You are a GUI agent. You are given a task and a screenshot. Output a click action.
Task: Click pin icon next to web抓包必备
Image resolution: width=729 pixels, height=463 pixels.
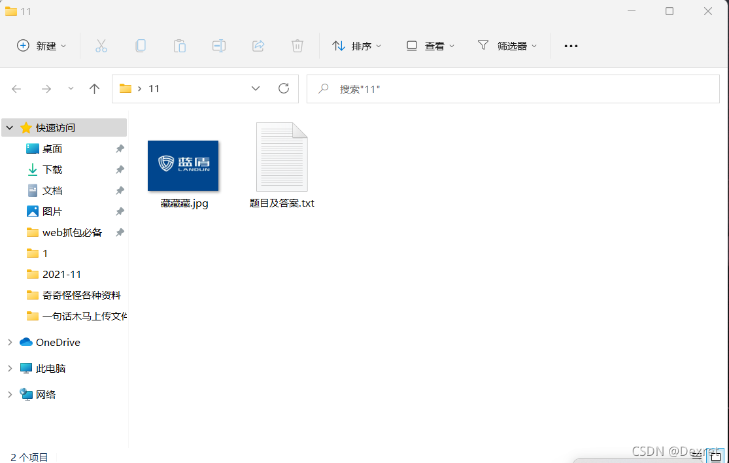[x=120, y=232]
